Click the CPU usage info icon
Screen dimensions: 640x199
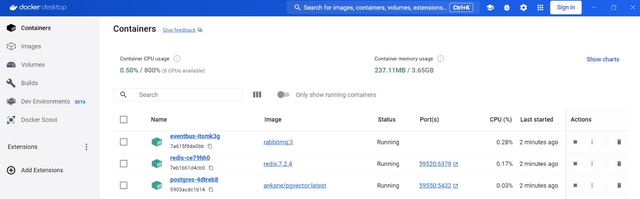(x=177, y=59)
